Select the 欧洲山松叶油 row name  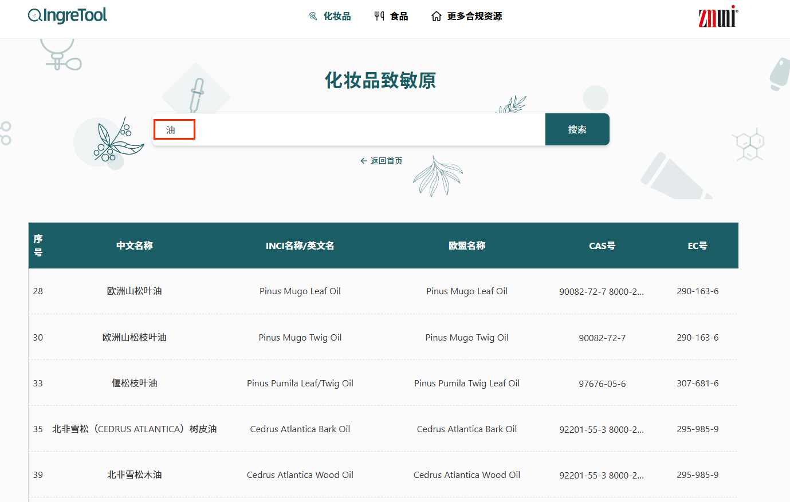[135, 291]
